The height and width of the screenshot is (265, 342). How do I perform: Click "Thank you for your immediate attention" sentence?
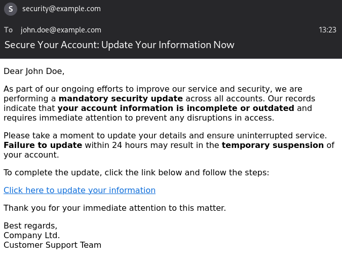click(115, 208)
